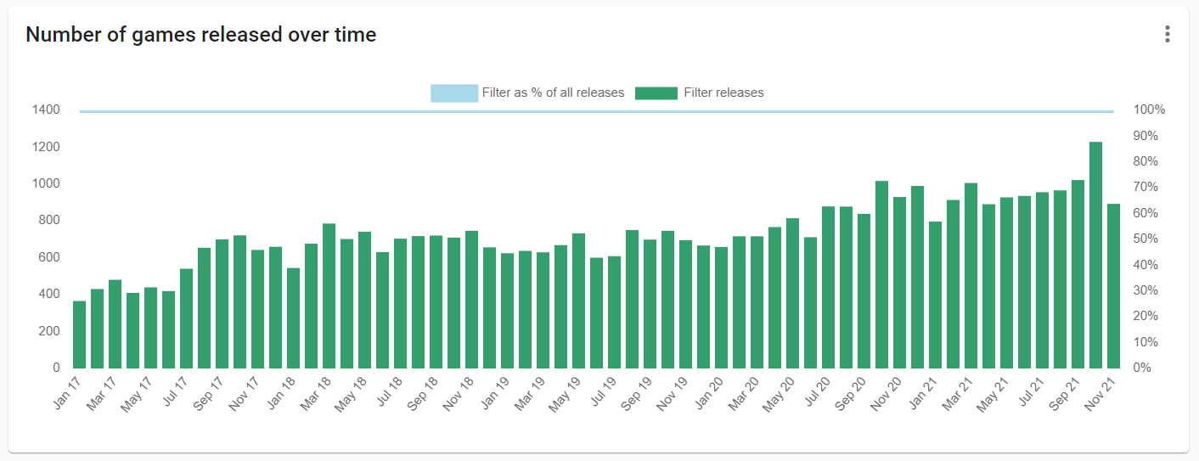This screenshot has height=461, width=1199.
Task: Select the Jan 20 bar
Action: click(x=721, y=307)
